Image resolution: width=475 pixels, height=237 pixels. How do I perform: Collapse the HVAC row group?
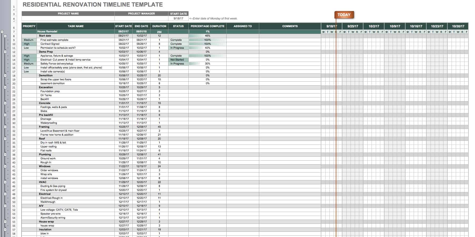[x=6, y=182]
